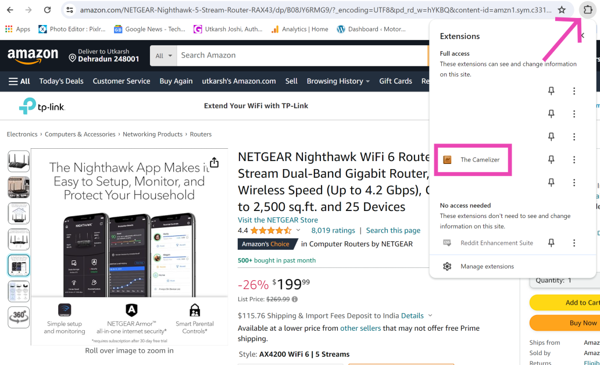Bookmark this page with the star icon
The height and width of the screenshot is (365, 600).
(562, 10)
